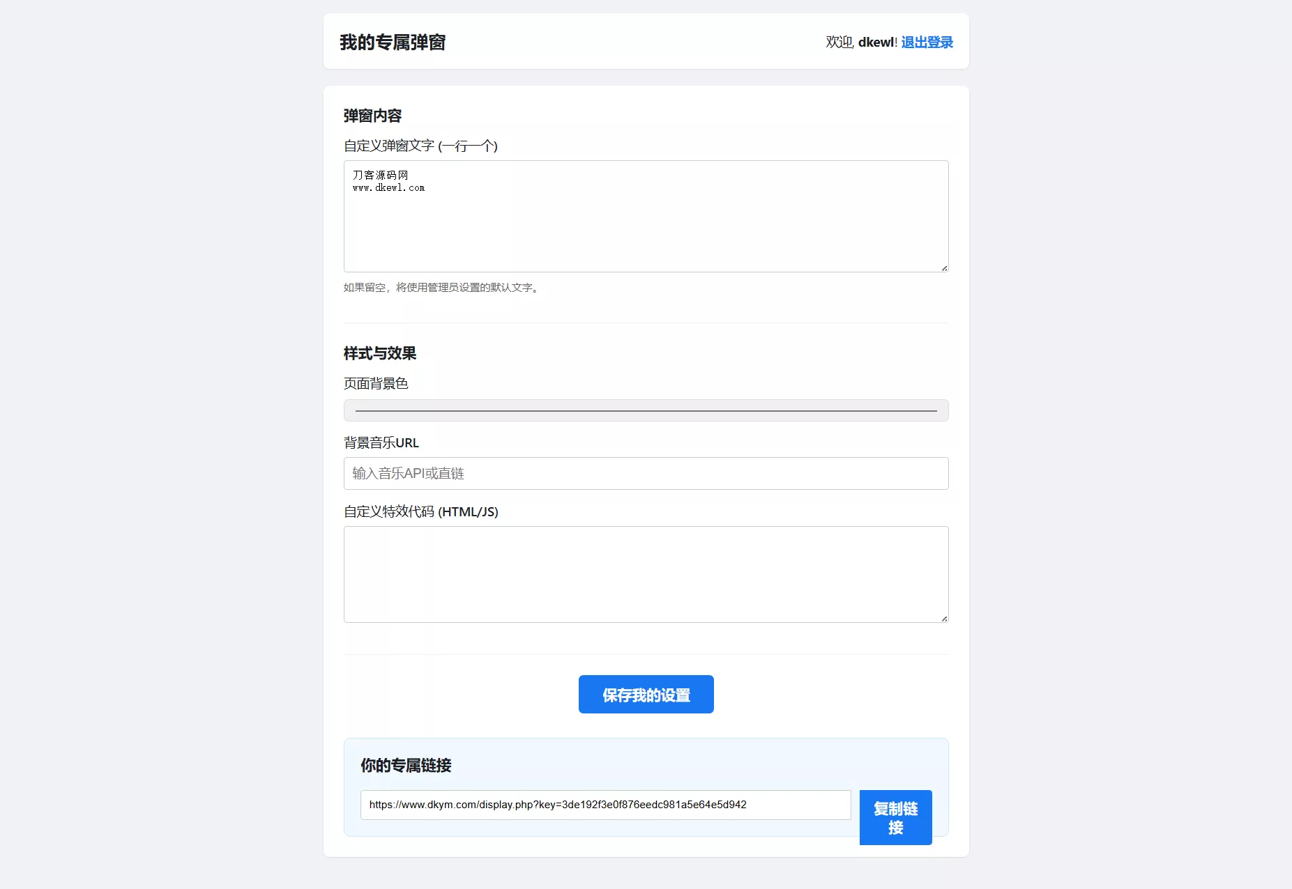Image resolution: width=1292 pixels, height=889 pixels.
Task: Click the popup text textarea resize handle
Action: [944, 268]
